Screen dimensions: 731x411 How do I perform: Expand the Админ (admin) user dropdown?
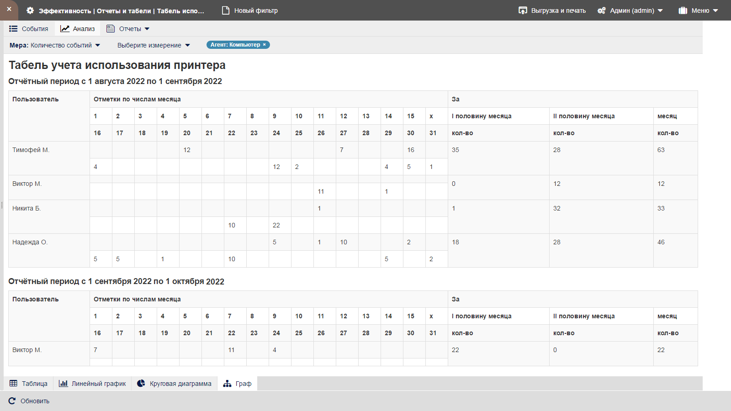click(630, 11)
